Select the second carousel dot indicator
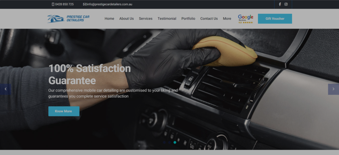339x155 pixels. pos(169,142)
